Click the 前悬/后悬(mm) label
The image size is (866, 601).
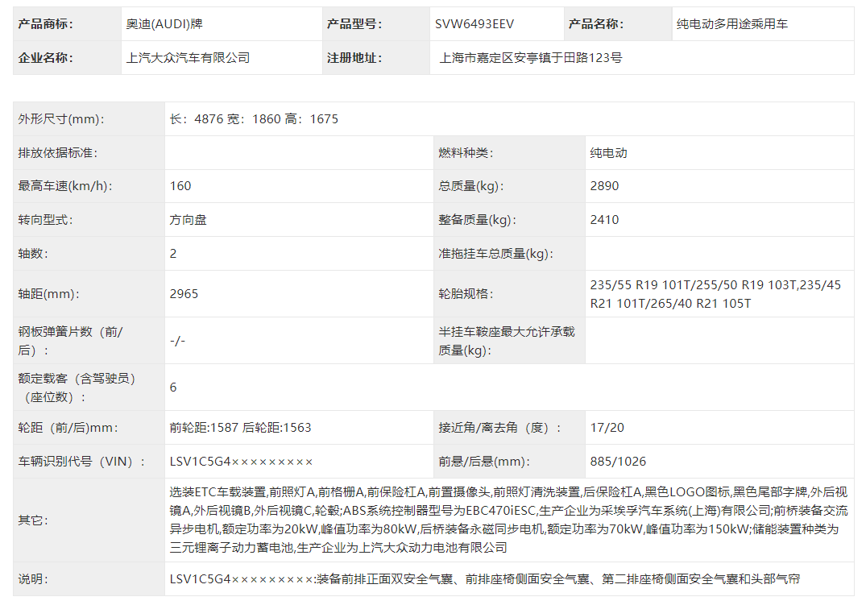(484, 462)
